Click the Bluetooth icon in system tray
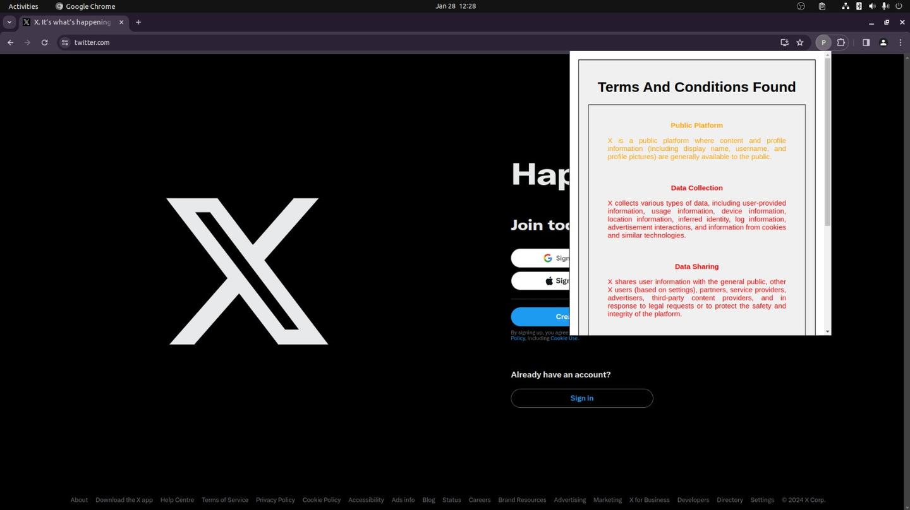Screen dimensions: 910x510 click(x=859, y=6)
